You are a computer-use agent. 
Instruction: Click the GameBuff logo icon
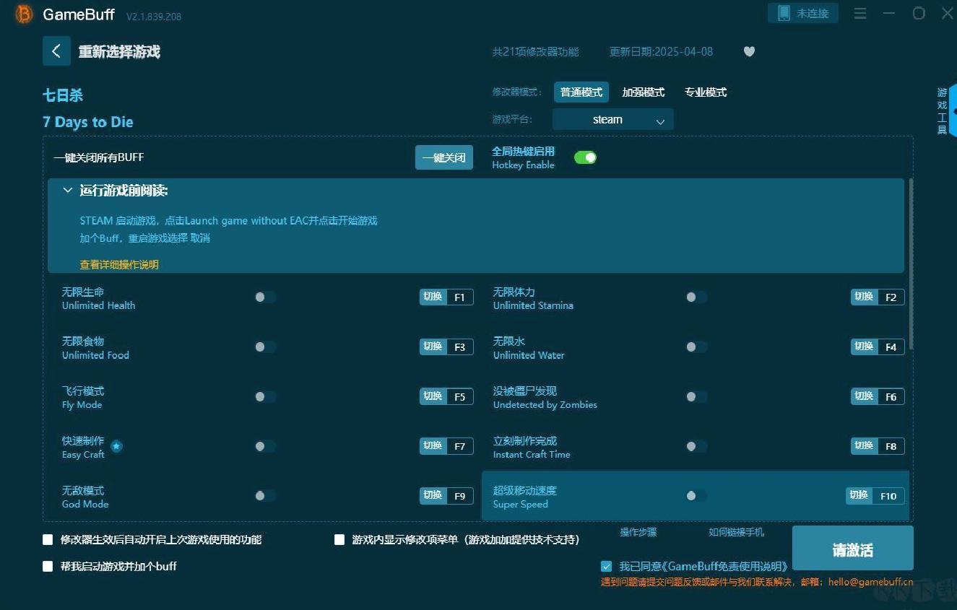(x=24, y=14)
